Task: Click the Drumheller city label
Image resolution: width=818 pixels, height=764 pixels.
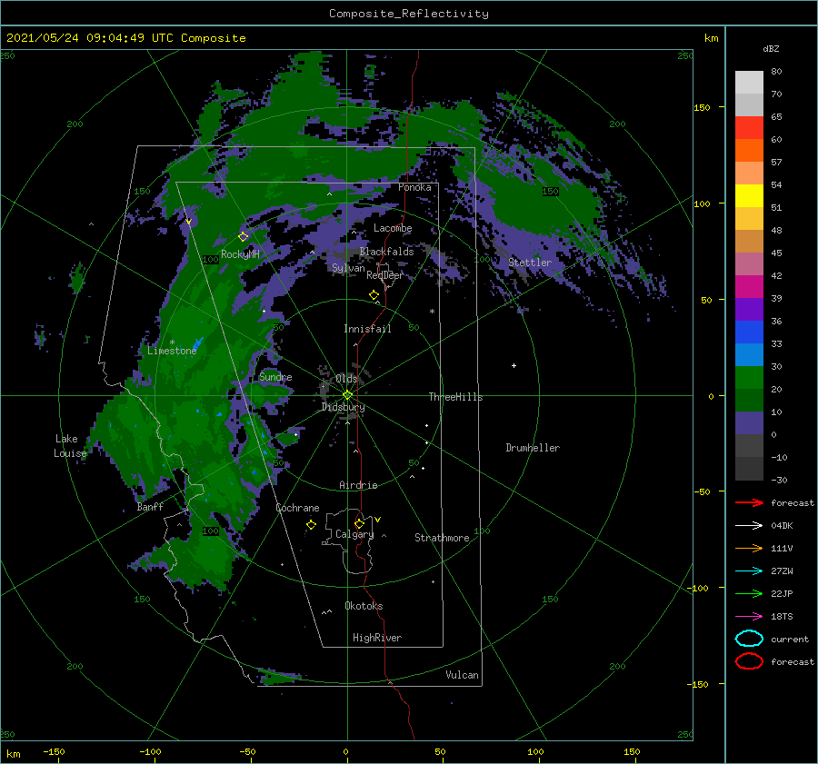Action: click(x=533, y=448)
